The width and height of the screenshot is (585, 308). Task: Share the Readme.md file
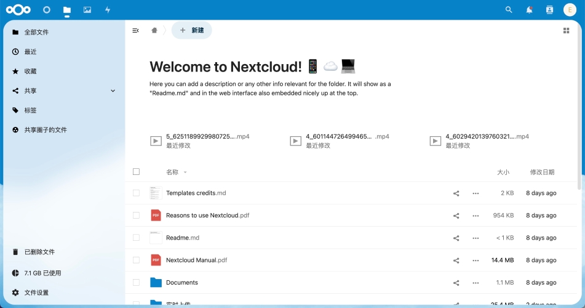point(456,238)
